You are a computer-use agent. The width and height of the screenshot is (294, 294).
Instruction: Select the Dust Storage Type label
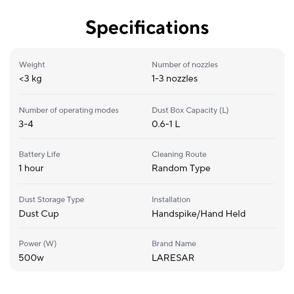click(x=51, y=200)
